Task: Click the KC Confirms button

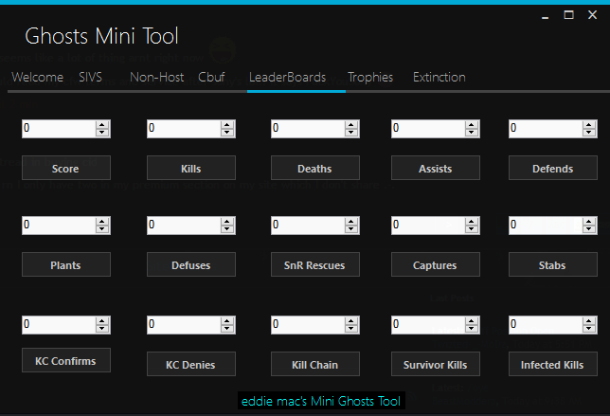Action: pyautogui.click(x=66, y=360)
